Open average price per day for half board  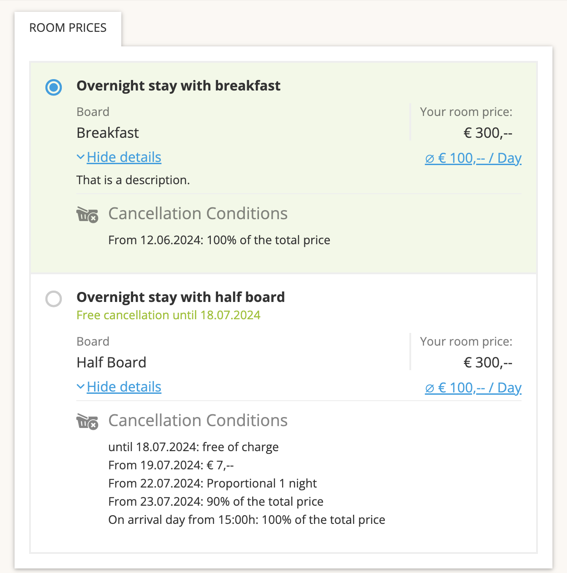point(473,388)
